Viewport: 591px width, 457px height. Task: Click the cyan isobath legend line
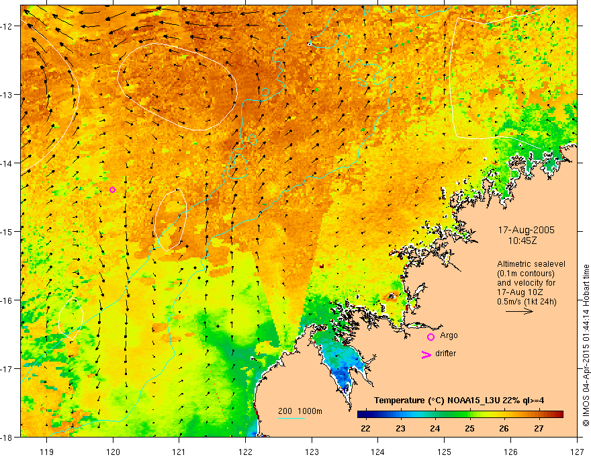point(291,418)
